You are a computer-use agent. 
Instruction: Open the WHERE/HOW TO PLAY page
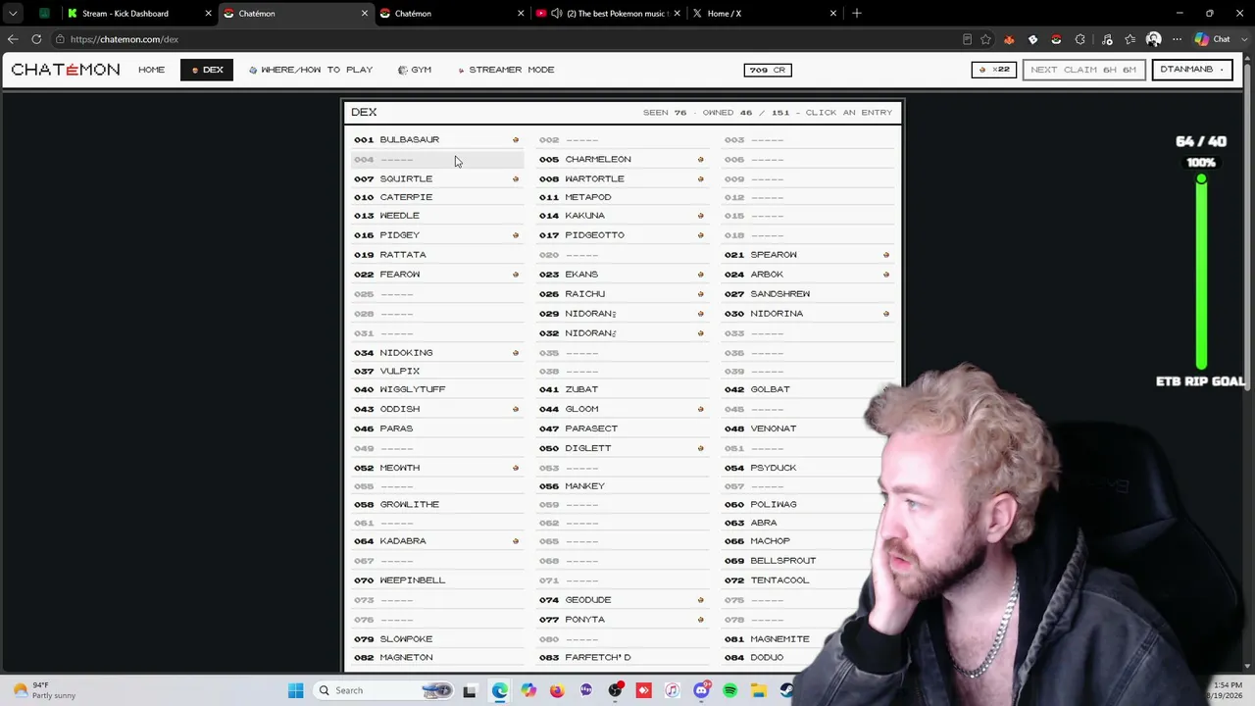point(311,70)
